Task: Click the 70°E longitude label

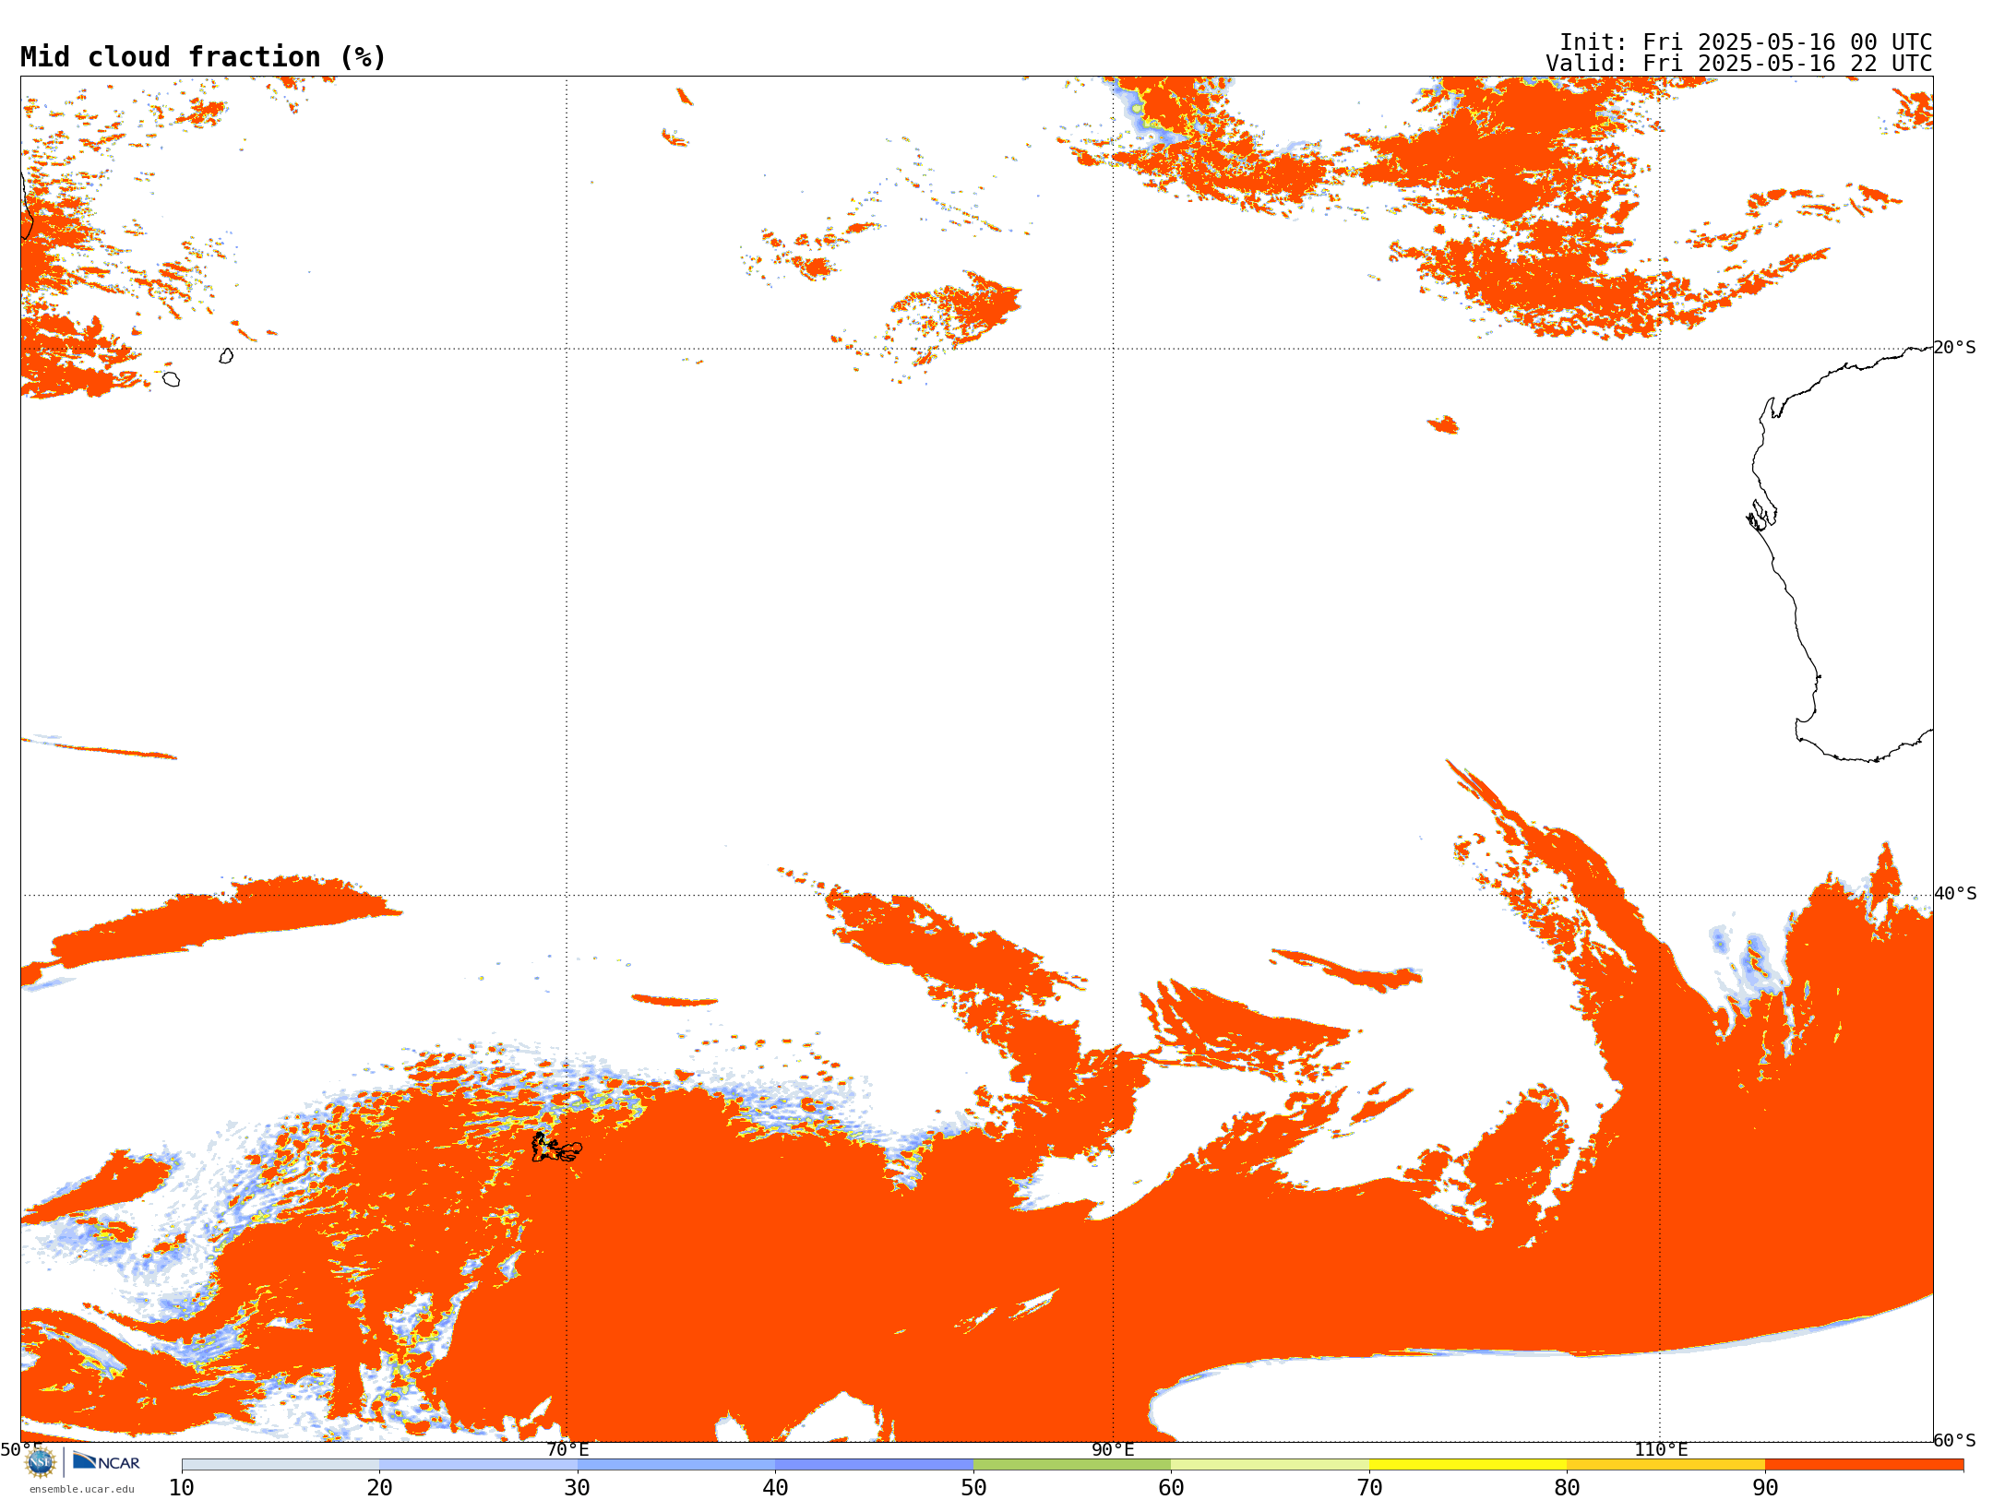Action: click(x=567, y=1449)
